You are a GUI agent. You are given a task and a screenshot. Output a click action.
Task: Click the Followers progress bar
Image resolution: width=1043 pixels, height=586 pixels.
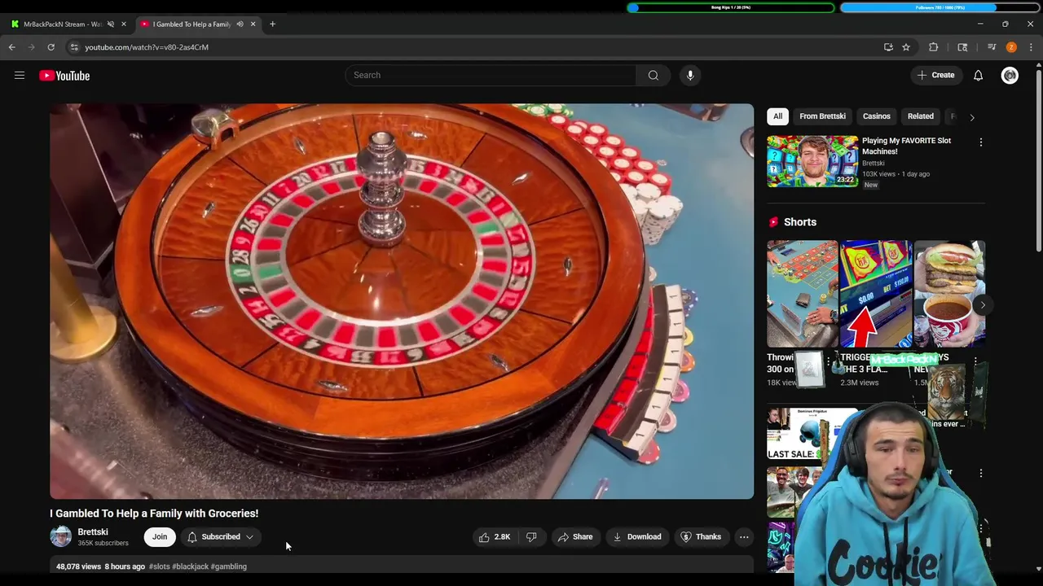[x=940, y=7]
